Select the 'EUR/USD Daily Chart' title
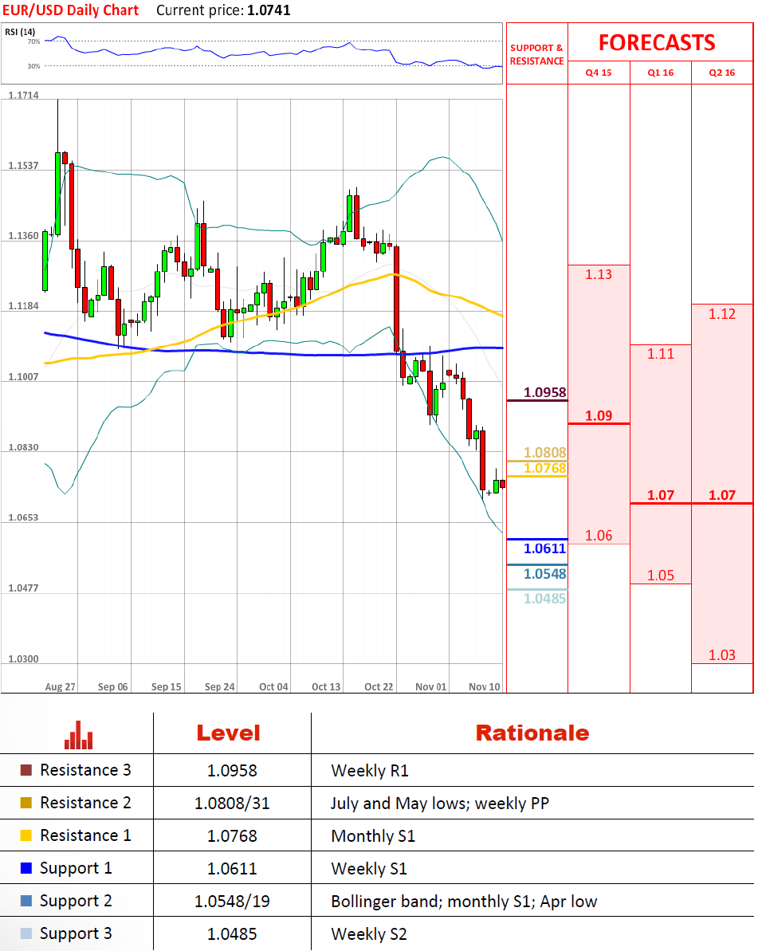This screenshot has height=951, width=758. point(70,10)
